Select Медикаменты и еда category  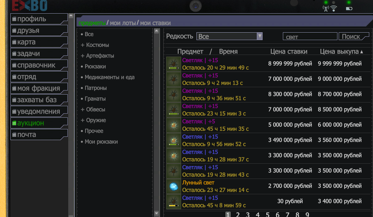(108, 77)
